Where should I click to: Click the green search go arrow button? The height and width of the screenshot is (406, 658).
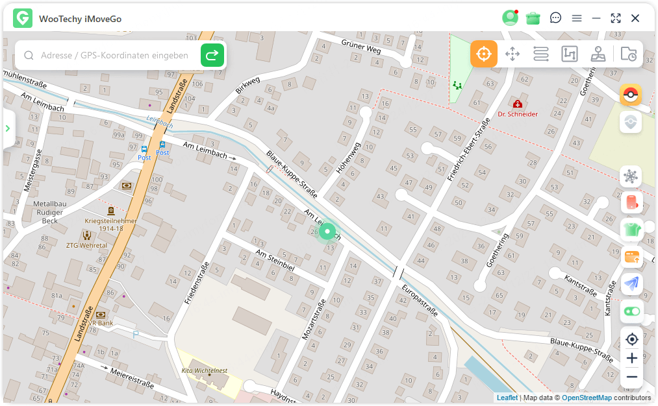(x=212, y=55)
